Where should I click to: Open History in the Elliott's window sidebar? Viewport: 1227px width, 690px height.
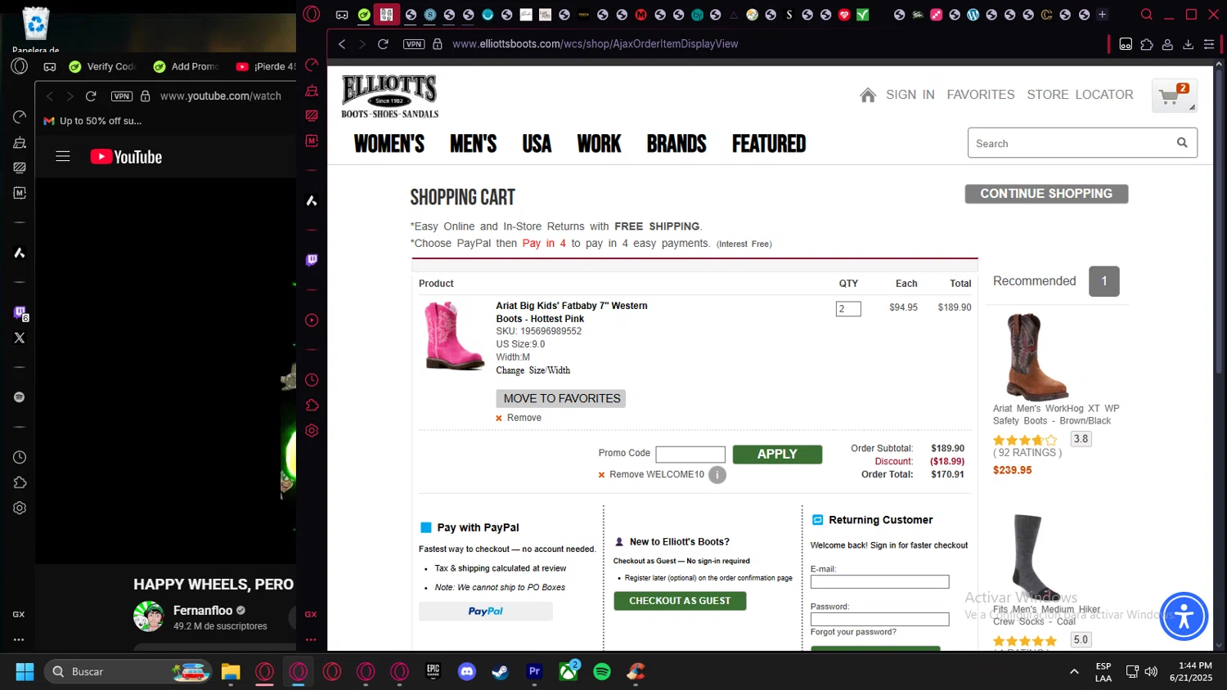click(x=312, y=380)
